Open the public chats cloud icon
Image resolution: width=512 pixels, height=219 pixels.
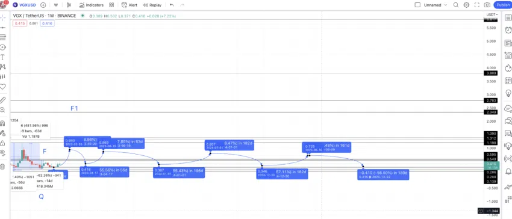pos(508,108)
